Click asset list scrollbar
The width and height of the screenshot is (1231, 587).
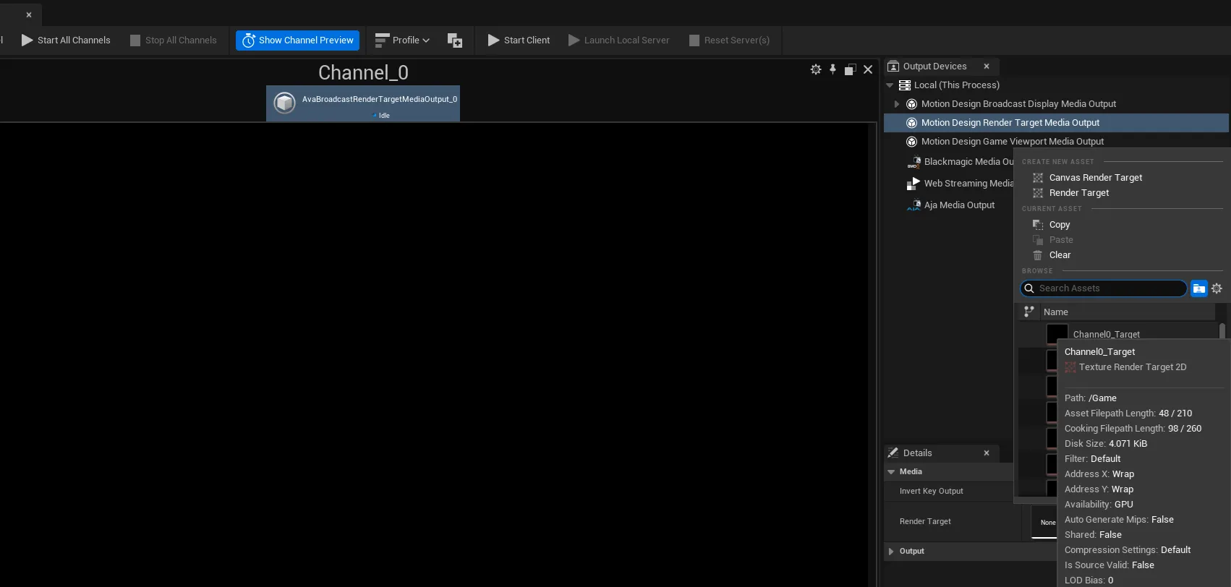point(1222,331)
